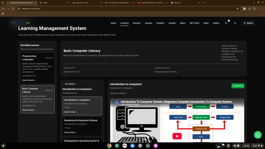Image resolution: width=265 pixels, height=149 pixels.
Task: Open Courses in site navigation
Action: click(x=148, y=23)
